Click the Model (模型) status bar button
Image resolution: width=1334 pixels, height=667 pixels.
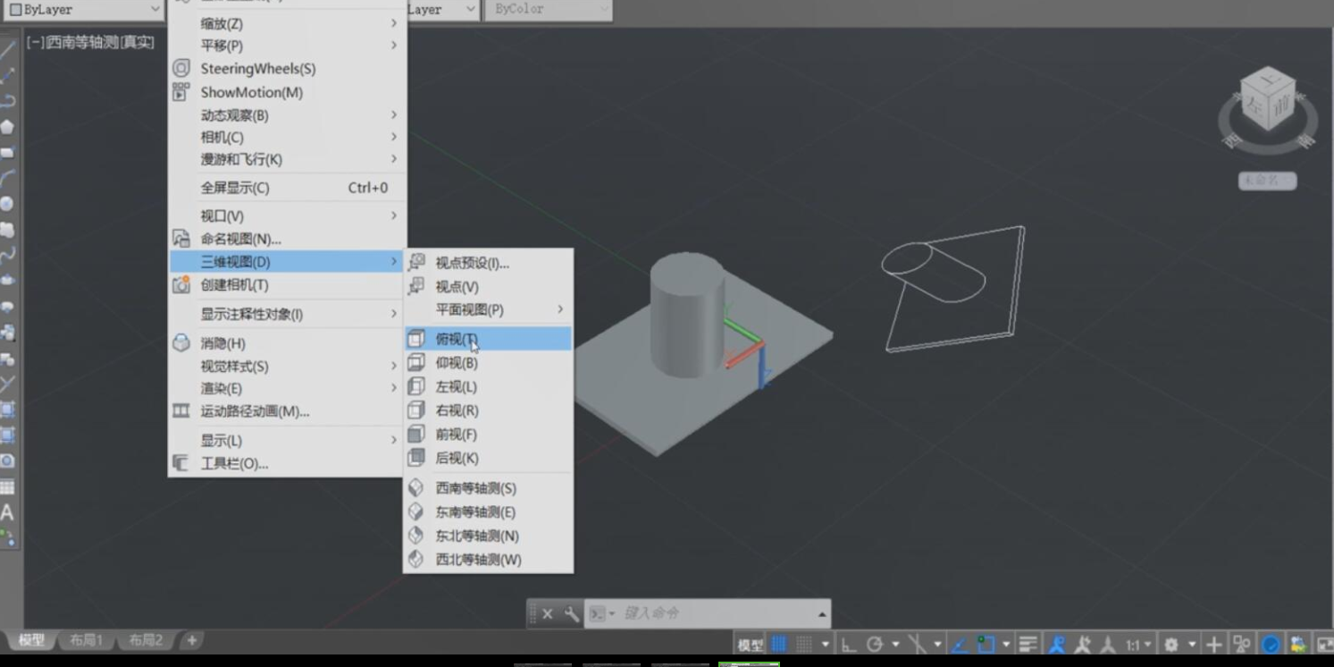click(x=751, y=645)
